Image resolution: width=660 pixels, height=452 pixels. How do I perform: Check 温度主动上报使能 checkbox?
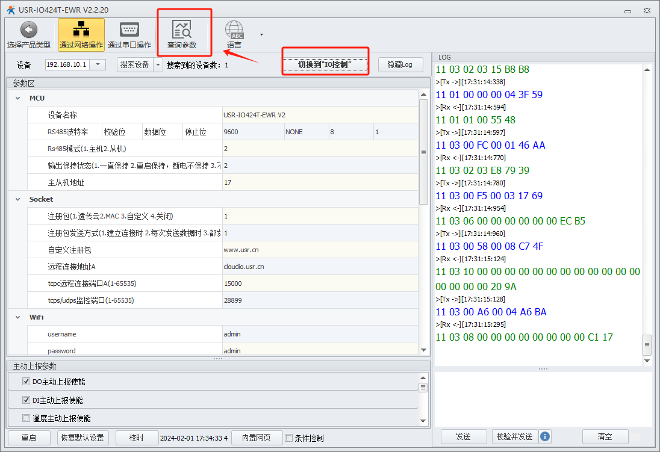[26, 418]
